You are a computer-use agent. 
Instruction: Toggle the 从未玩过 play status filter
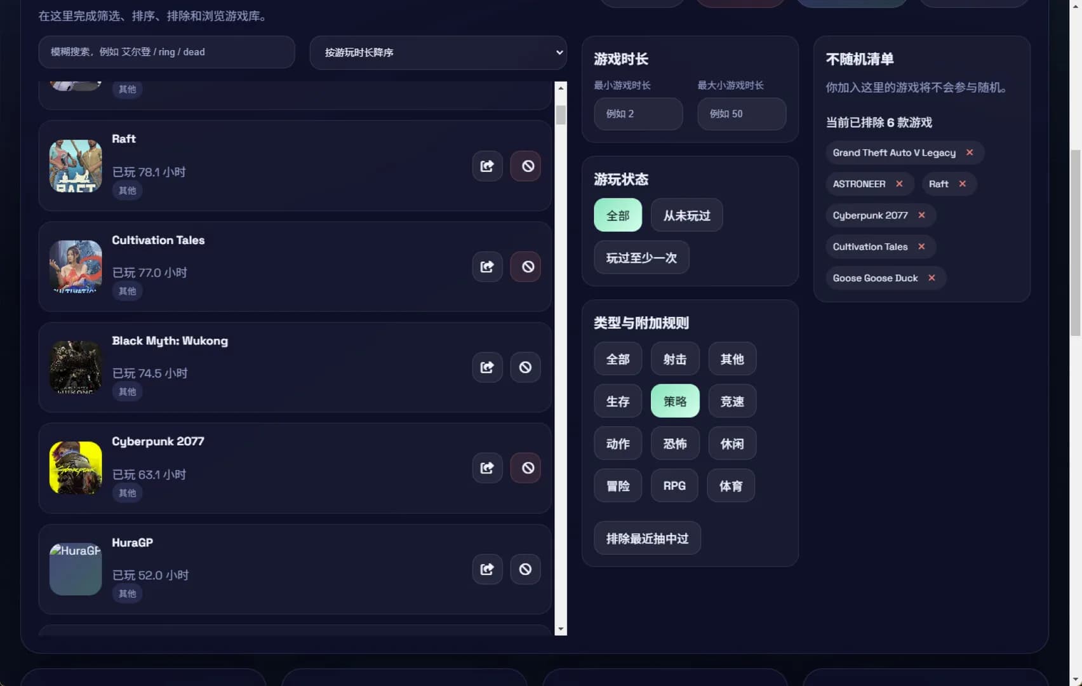coord(686,215)
